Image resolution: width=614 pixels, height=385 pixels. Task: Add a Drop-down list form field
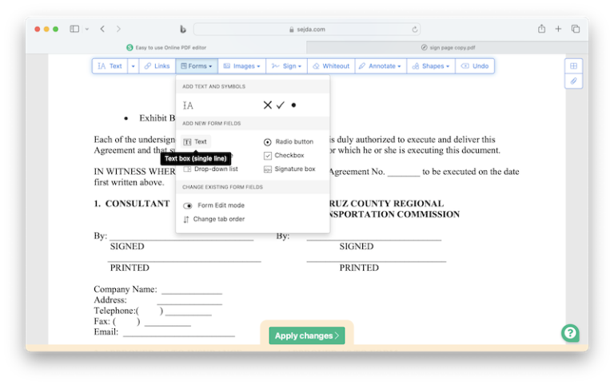[x=211, y=169]
